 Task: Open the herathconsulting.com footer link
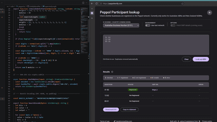[124, 121]
